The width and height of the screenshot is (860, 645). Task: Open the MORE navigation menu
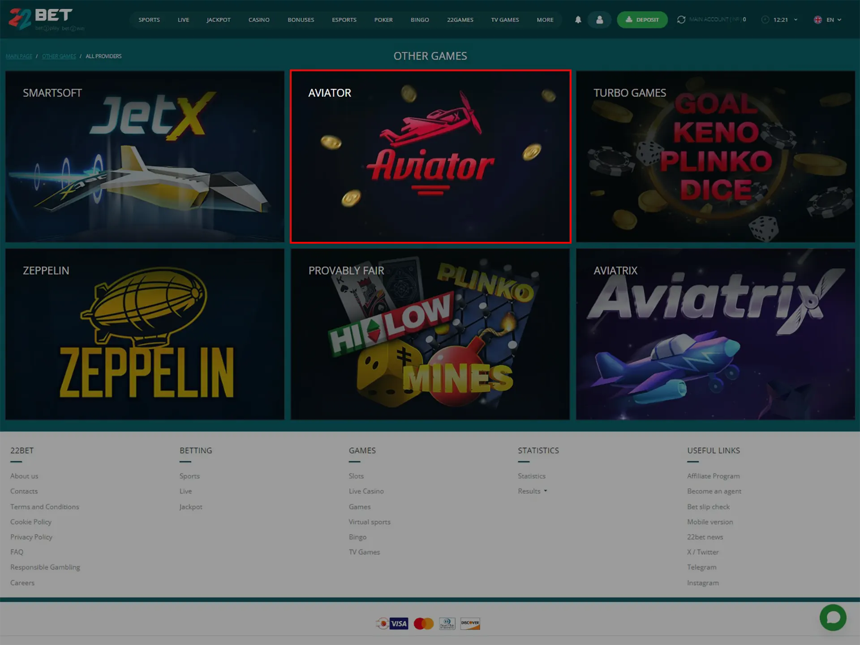[x=545, y=20]
